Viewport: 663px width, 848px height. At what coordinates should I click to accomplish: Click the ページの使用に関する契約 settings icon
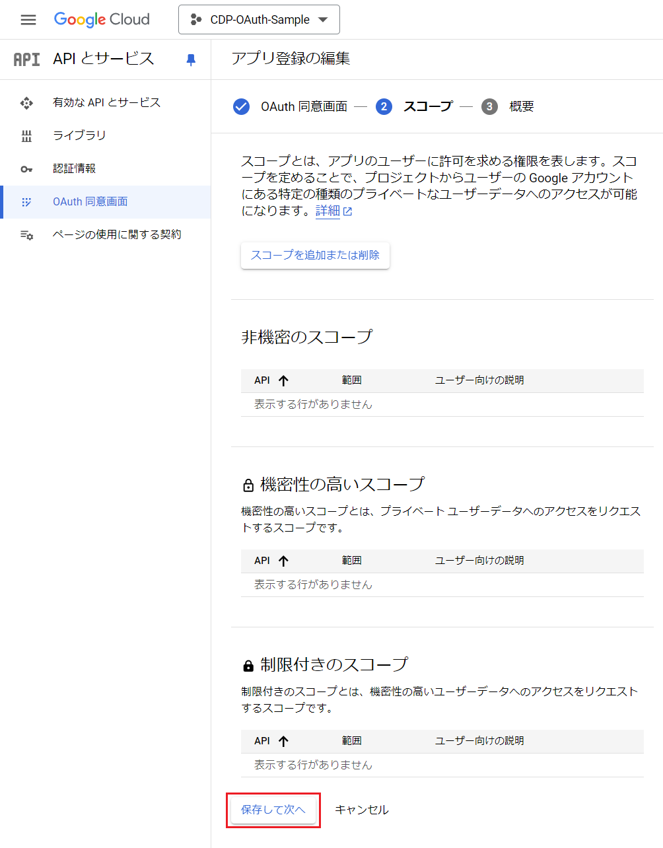coord(26,235)
